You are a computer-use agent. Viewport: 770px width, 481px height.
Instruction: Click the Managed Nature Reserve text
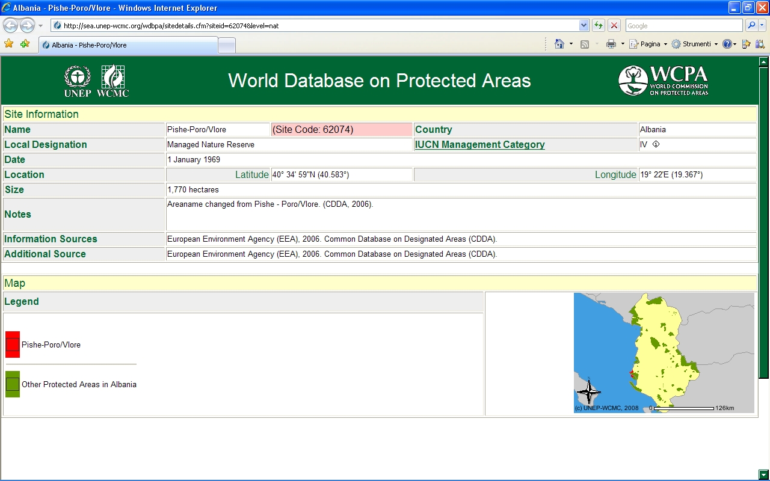click(211, 145)
